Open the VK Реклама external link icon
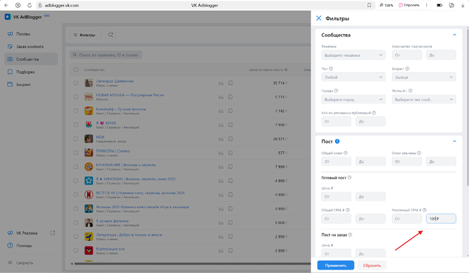This screenshot has height=273, width=469. (x=53, y=233)
